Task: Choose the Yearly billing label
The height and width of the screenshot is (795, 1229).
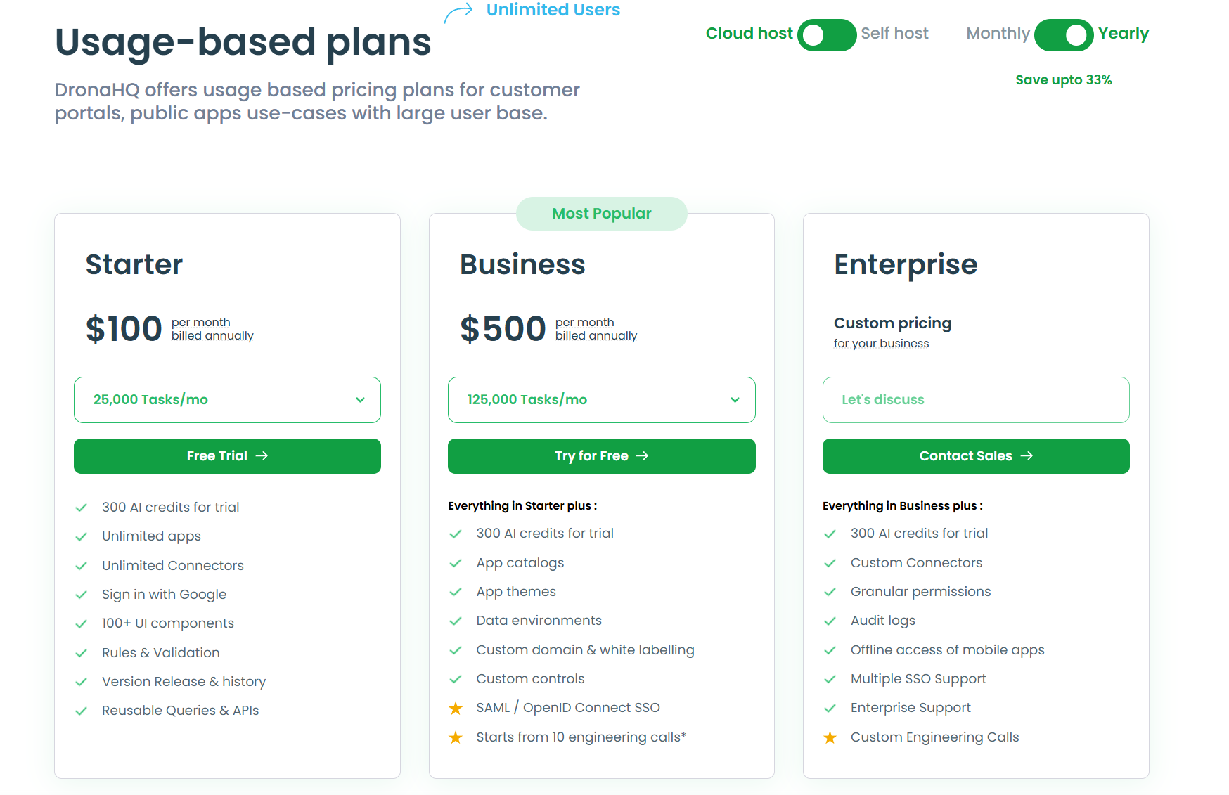Action: (1124, 34)
